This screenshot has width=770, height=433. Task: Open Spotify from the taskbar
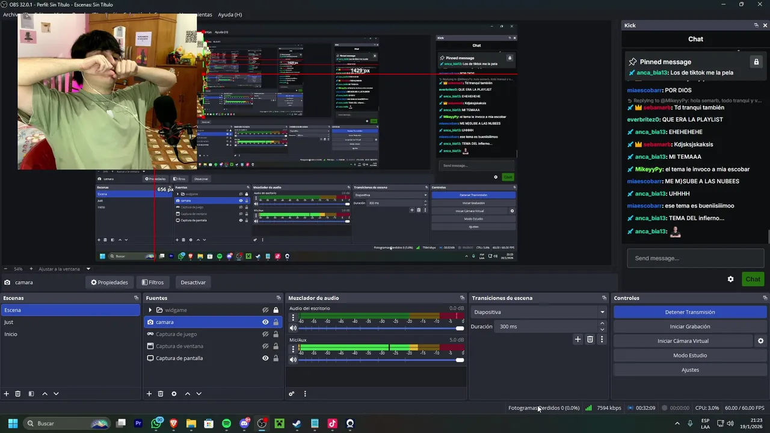tap(226, 423)
